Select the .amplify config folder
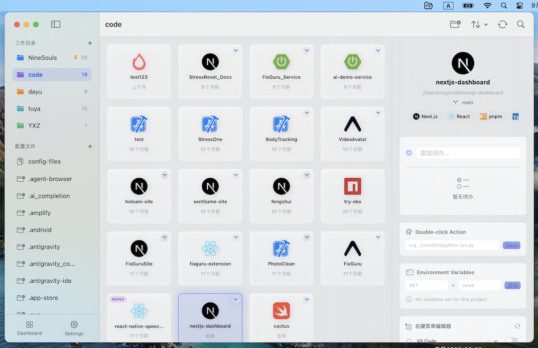The width and height of the screenshot is (538, 348). pos(52,213)
